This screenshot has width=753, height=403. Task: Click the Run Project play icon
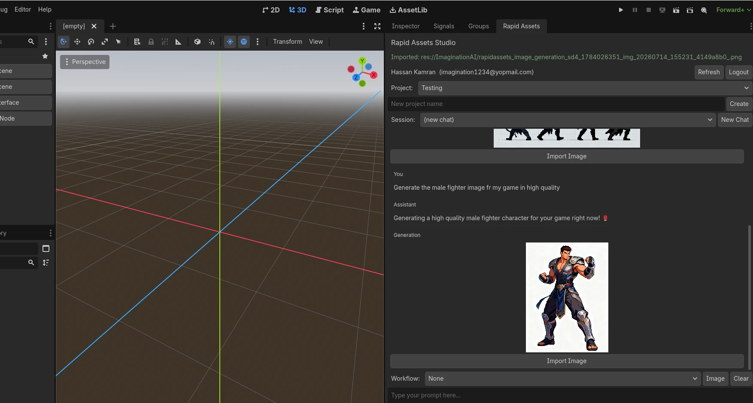[621, 10]
